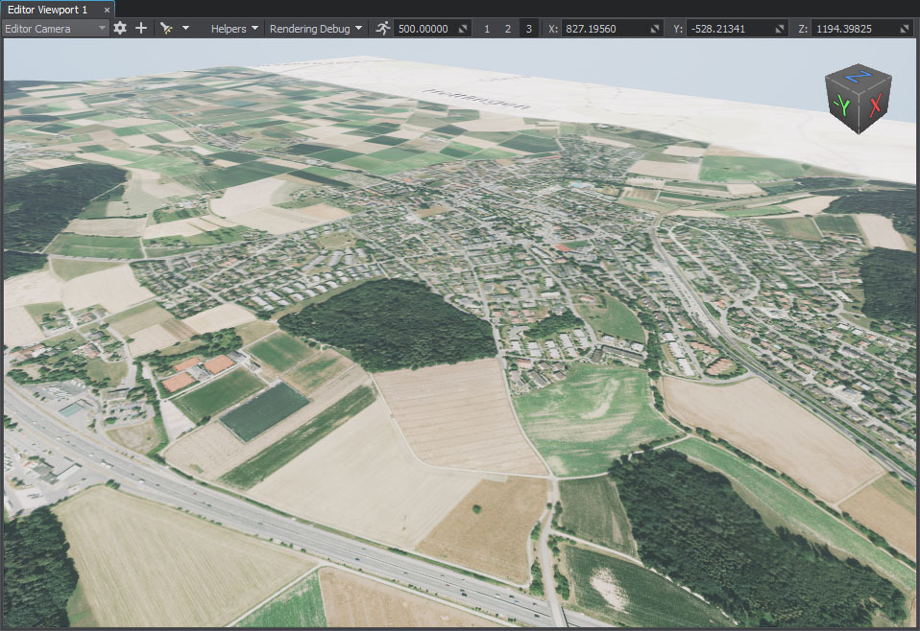Open arrow dropdown next to flashlight icon
This screenshot has height=631, width=920.
(x=185, y=29)
